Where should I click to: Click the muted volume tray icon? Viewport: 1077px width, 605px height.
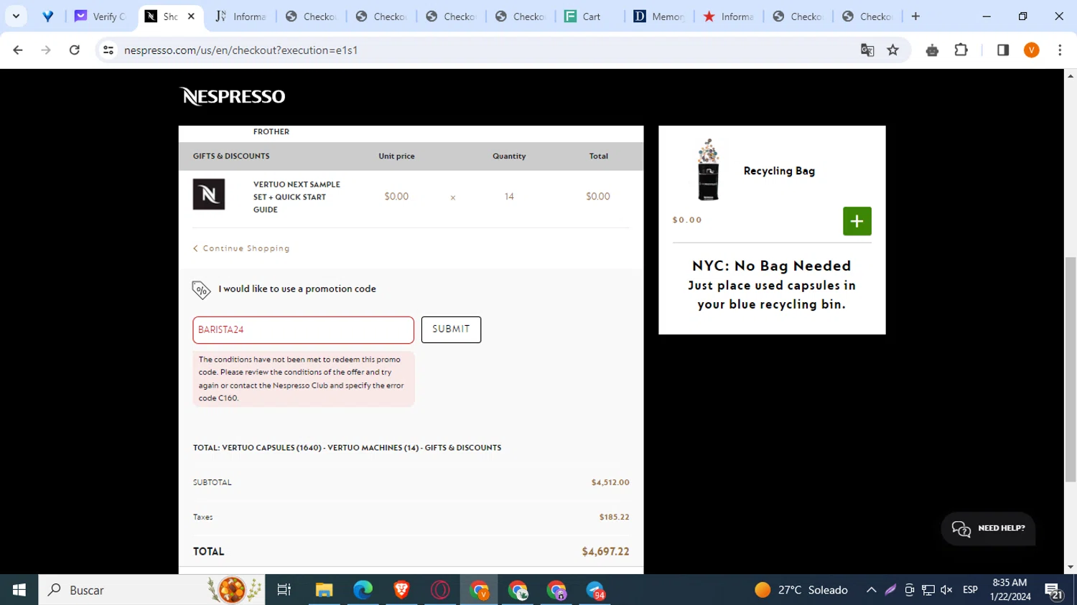click(x=946, y=590)
